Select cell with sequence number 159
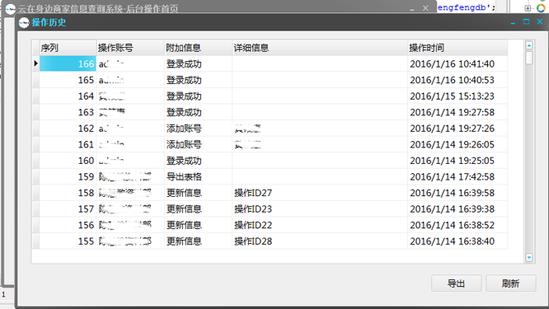 [68, 176]
